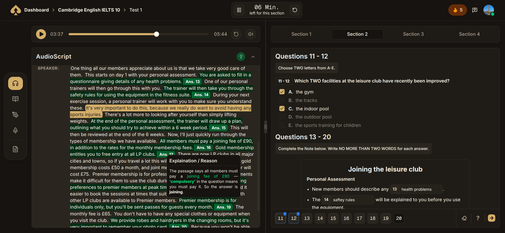The width and height of the screenshot is (505, 233).
Task: Jump to question 17
Action: coord(360,218)
